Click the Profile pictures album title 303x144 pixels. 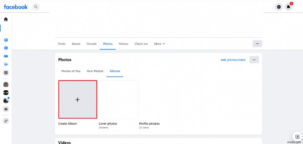(149, 124)
